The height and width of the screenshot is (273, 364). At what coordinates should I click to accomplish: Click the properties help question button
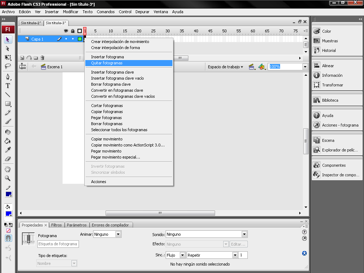(x=304, y=232)
